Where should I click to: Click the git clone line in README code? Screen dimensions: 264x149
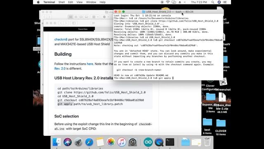pyautogui.click(x=101, y=92)
